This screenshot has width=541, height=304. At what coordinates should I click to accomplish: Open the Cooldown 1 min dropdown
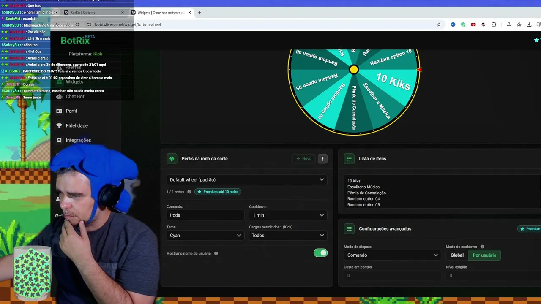[288, 215]
